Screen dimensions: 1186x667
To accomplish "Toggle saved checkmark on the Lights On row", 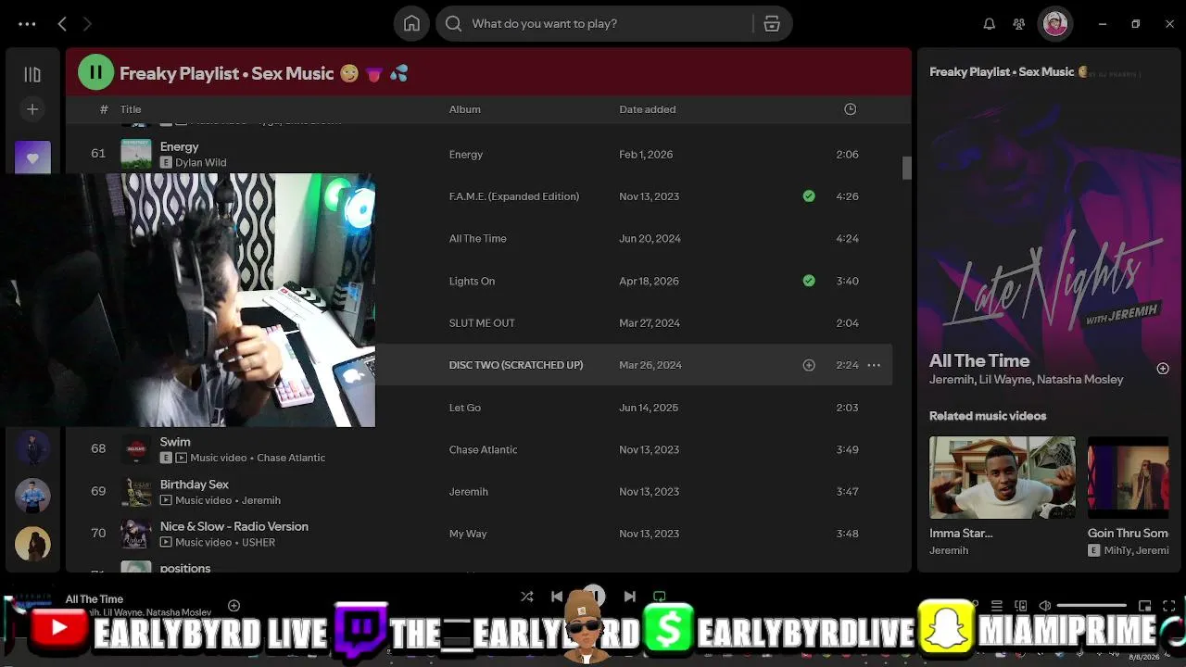I will tap(809, 281).
